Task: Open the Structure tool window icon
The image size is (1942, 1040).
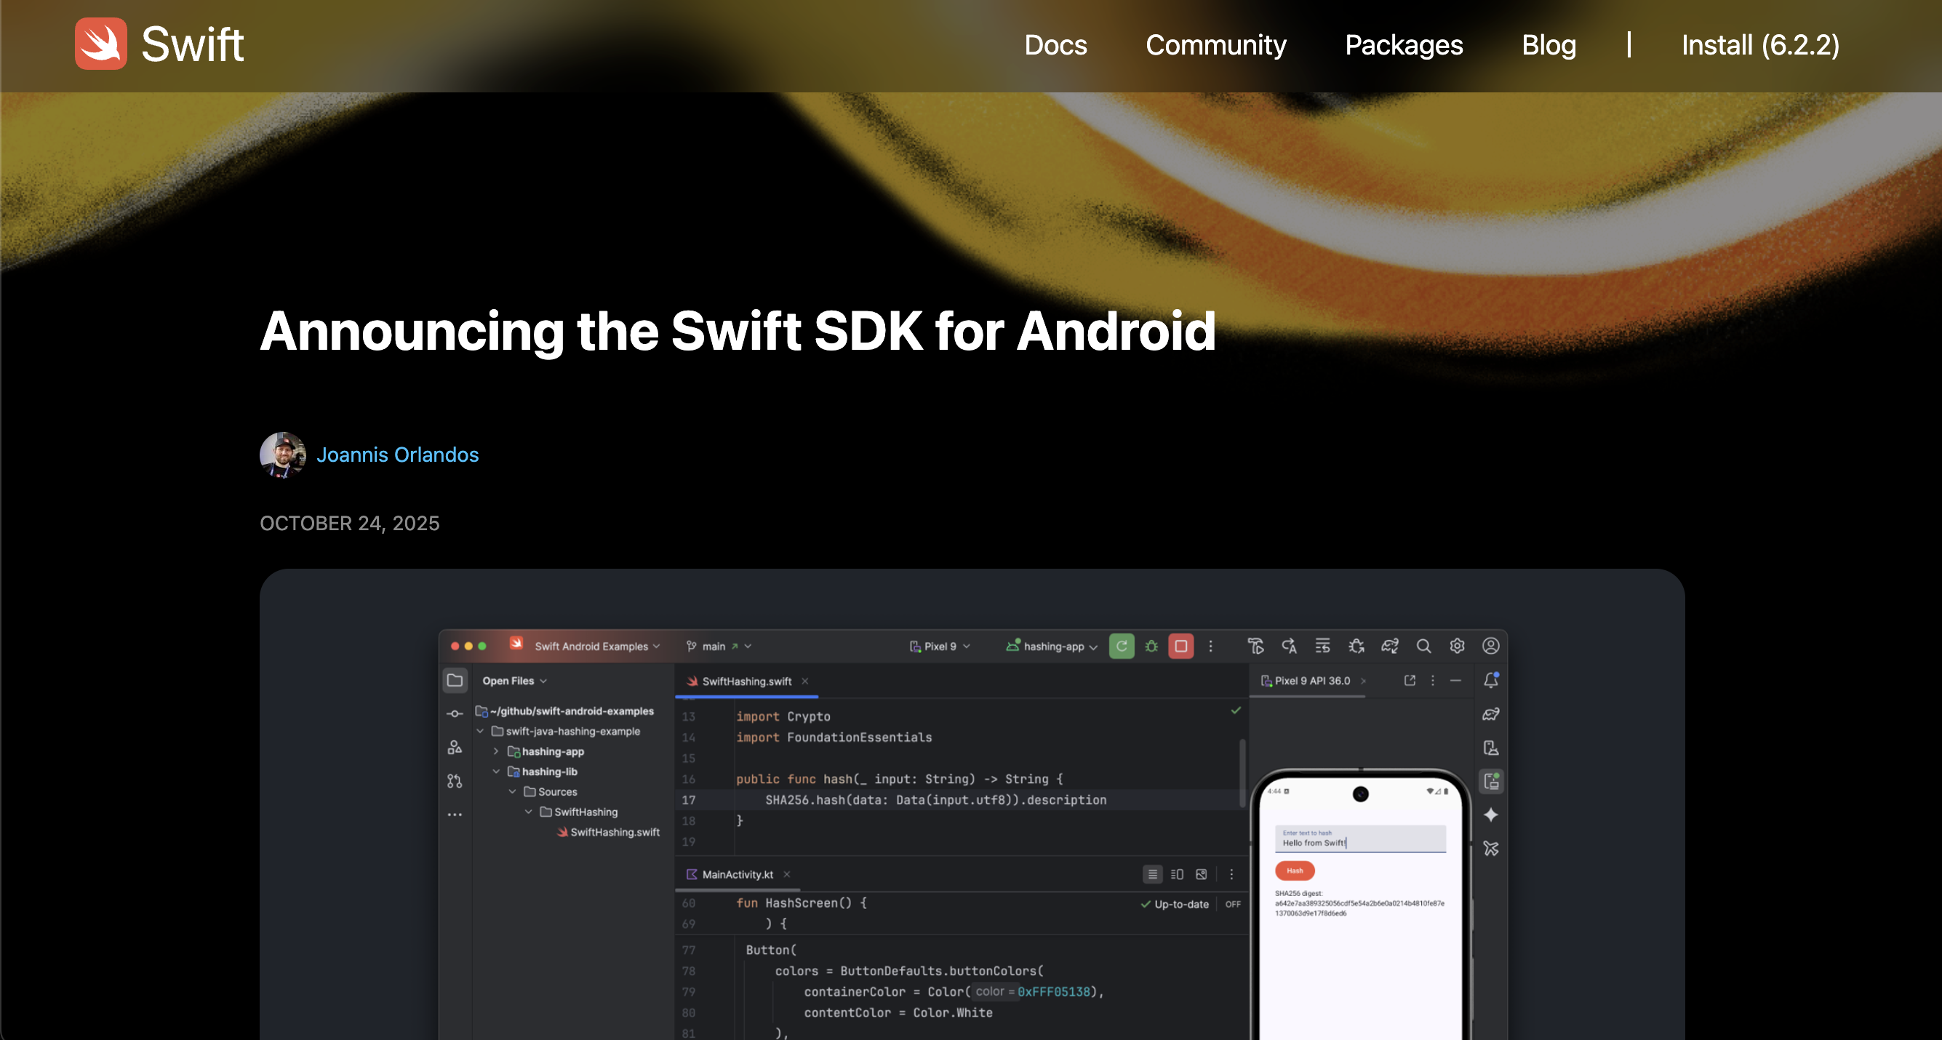Action: pyautogui.click(x=455, y=748)
